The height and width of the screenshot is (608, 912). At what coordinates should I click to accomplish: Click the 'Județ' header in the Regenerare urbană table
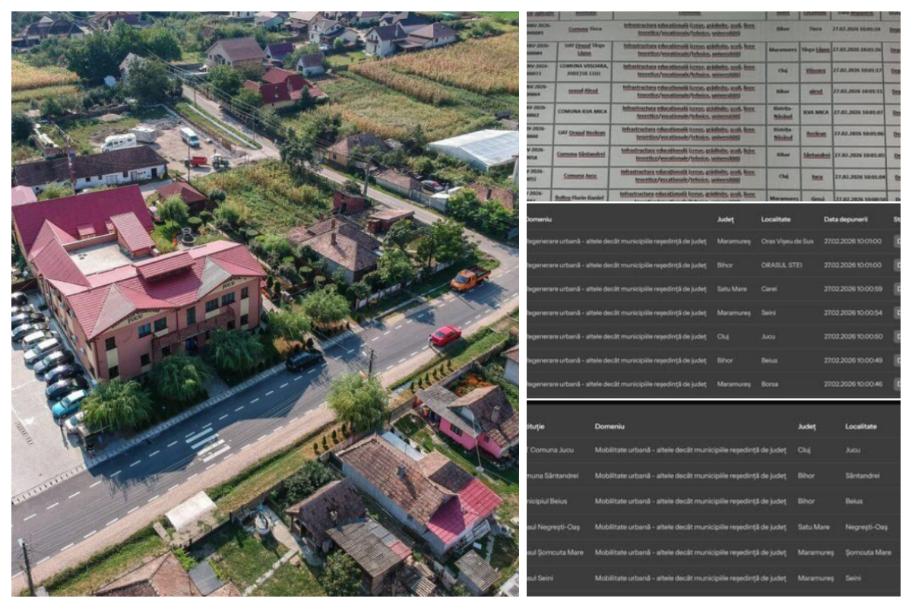pyautogui.click(x=725, y=220)
